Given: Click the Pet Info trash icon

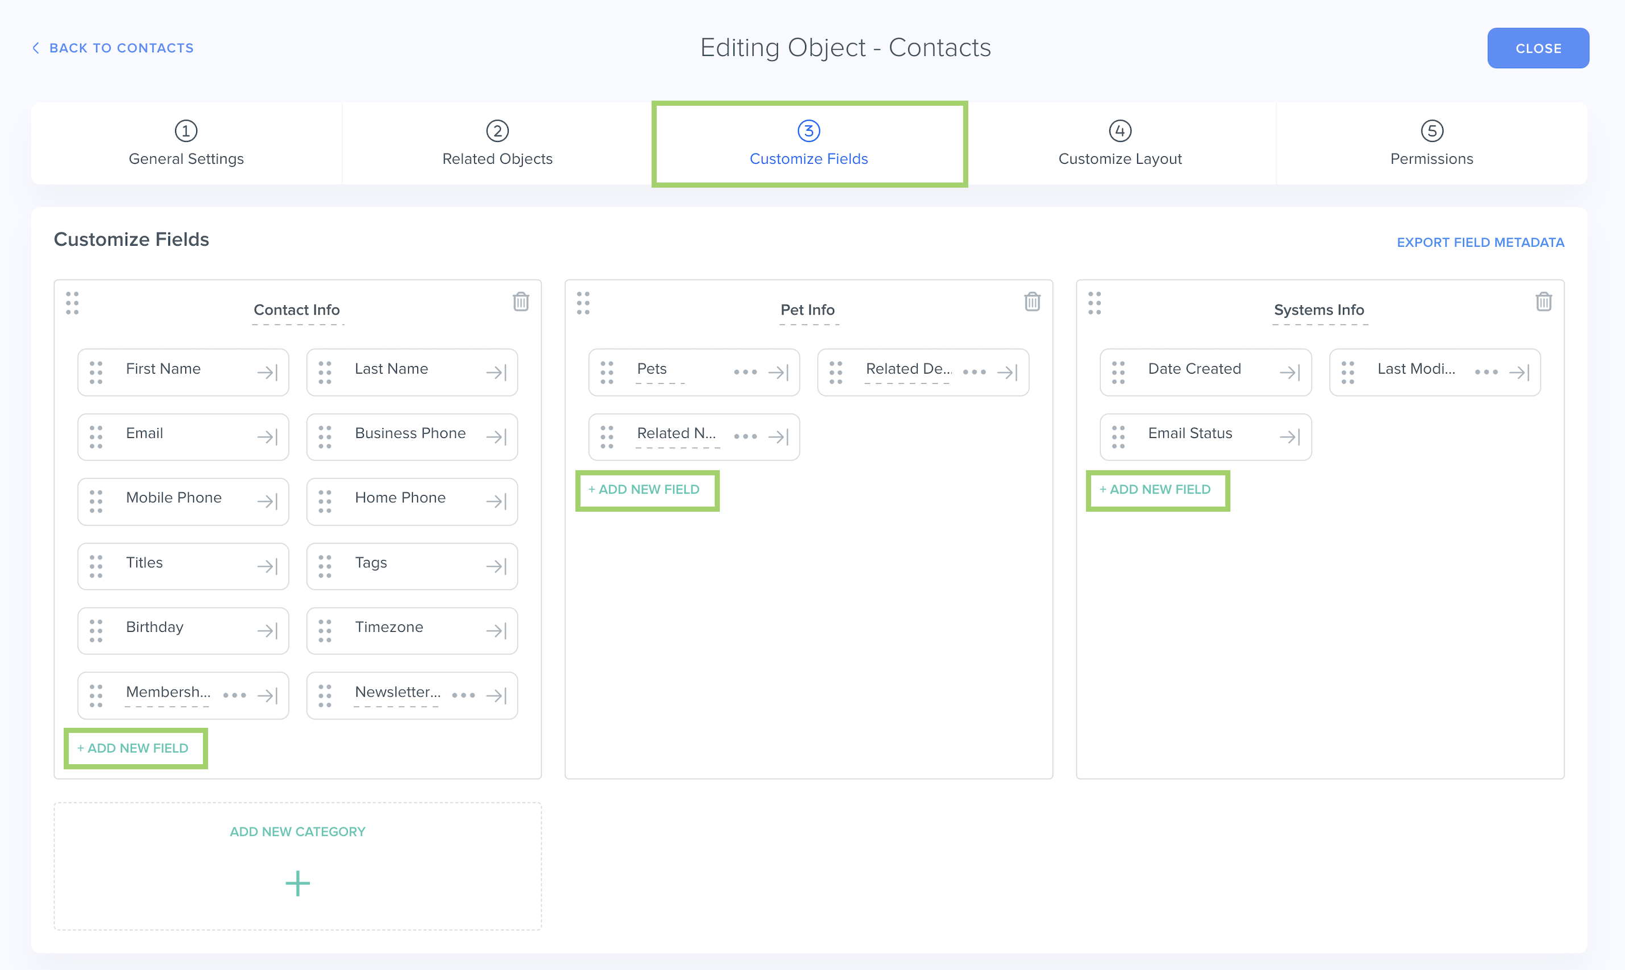Looking at the screenshot, I should click(1031, 302).
